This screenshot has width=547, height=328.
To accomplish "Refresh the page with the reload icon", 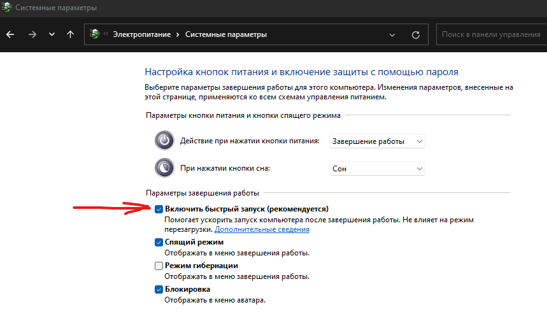I will (x=415, y=35).
